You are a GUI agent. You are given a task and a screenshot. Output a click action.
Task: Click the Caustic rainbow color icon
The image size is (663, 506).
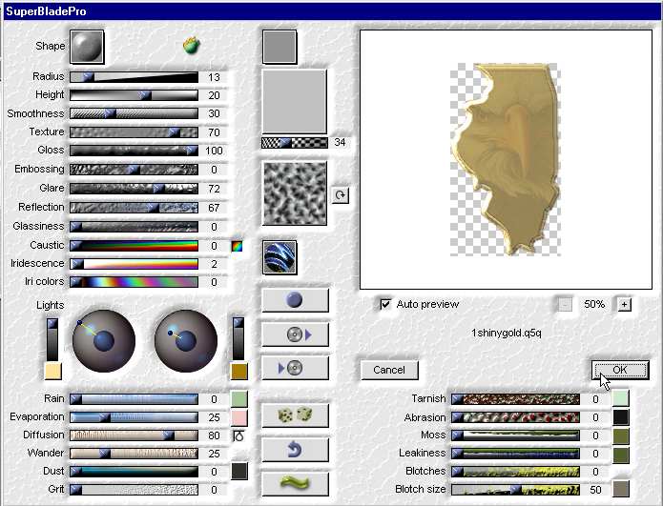(237, 246)
